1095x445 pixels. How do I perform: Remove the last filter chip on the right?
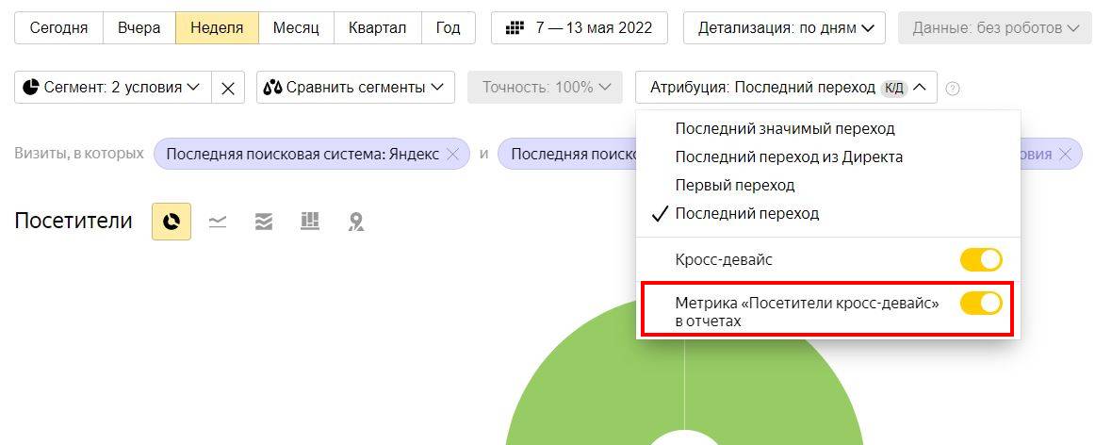[1066, 154]
